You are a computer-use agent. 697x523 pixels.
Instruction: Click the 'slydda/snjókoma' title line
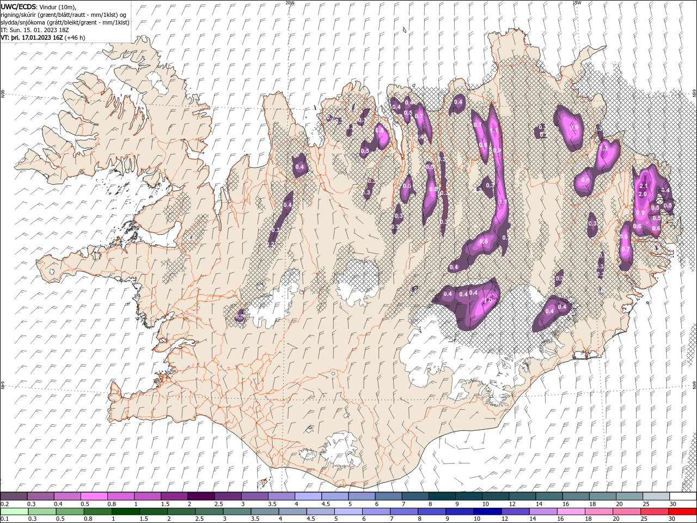(65, 22)
